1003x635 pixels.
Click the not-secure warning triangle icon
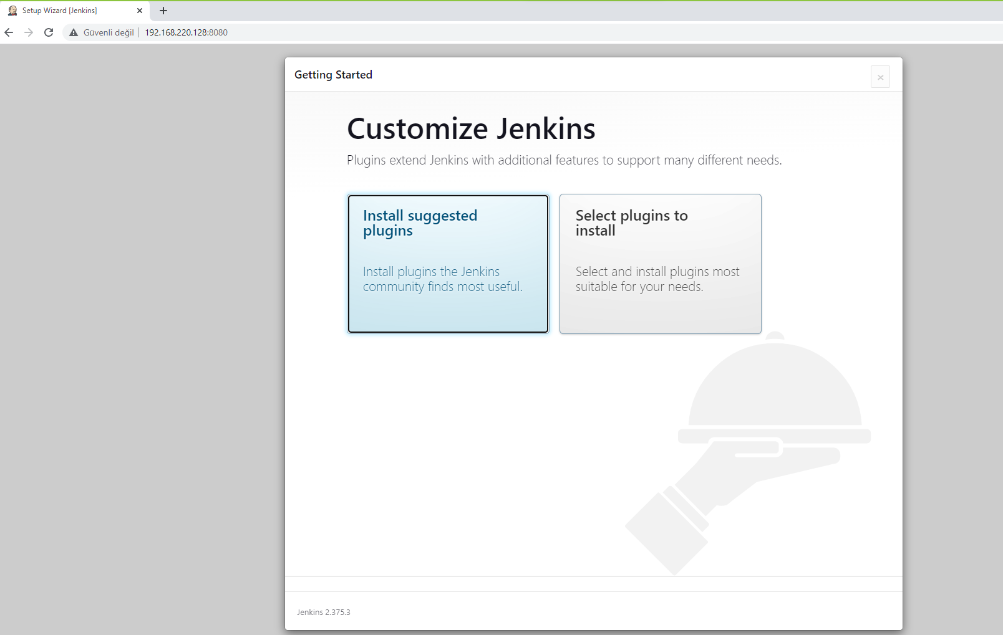pyautogui.click(x=74, y=32)
